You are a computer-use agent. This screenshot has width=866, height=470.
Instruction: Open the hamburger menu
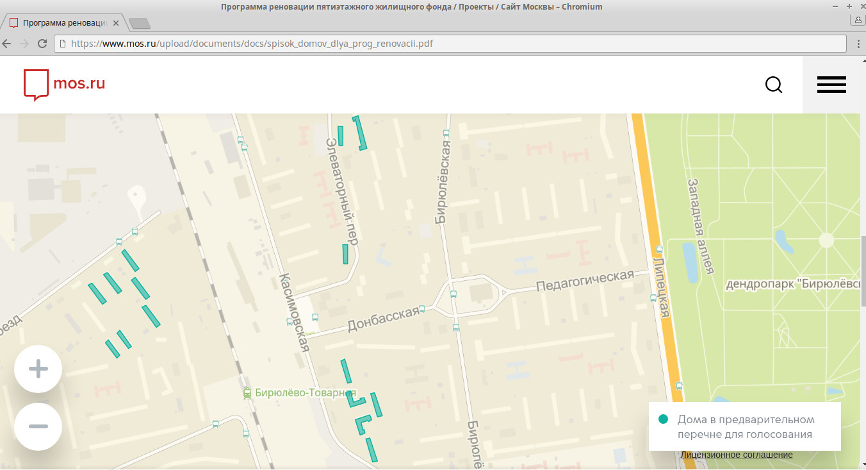(x=831, y=85)
